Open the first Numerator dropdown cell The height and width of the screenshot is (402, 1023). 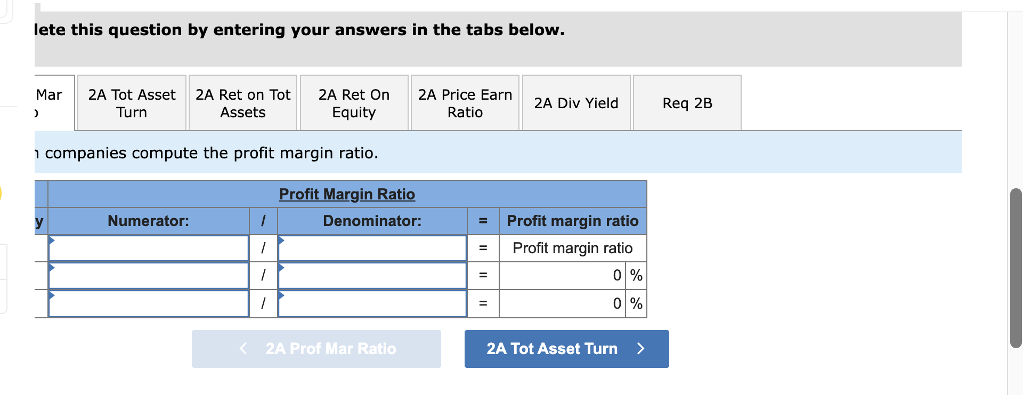pos(148,248)
